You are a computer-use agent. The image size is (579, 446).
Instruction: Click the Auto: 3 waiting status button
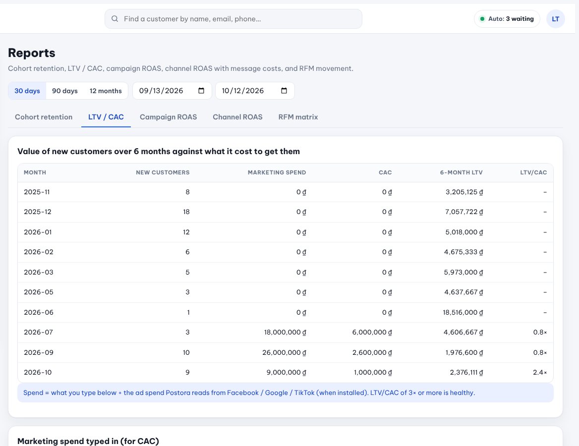pos(507,19)
